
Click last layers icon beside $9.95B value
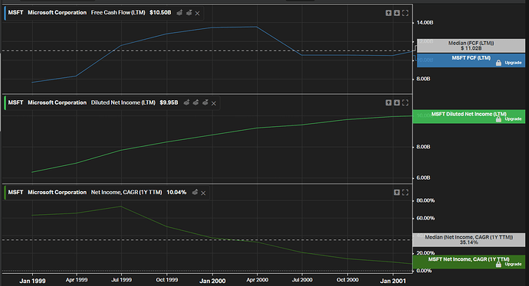[x=205, y=102]
